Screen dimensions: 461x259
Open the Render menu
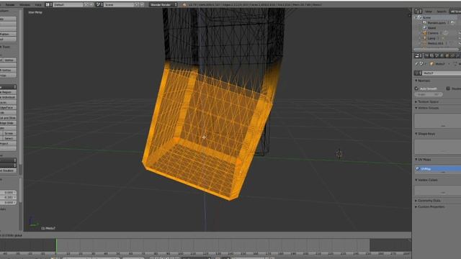coord(10,5)
